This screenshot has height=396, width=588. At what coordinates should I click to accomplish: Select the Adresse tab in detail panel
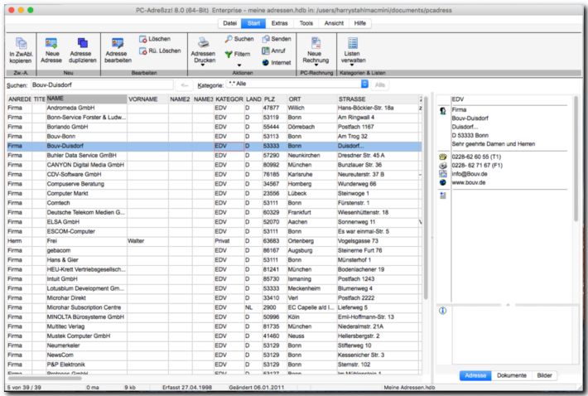pos(475,375)
